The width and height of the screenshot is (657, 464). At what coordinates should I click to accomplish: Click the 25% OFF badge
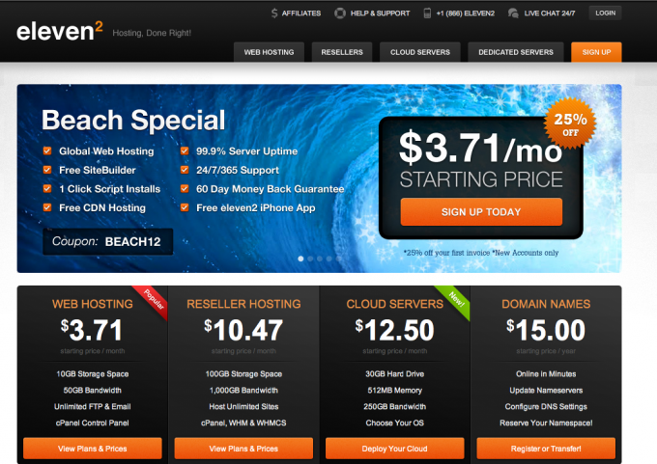point(570,123)
